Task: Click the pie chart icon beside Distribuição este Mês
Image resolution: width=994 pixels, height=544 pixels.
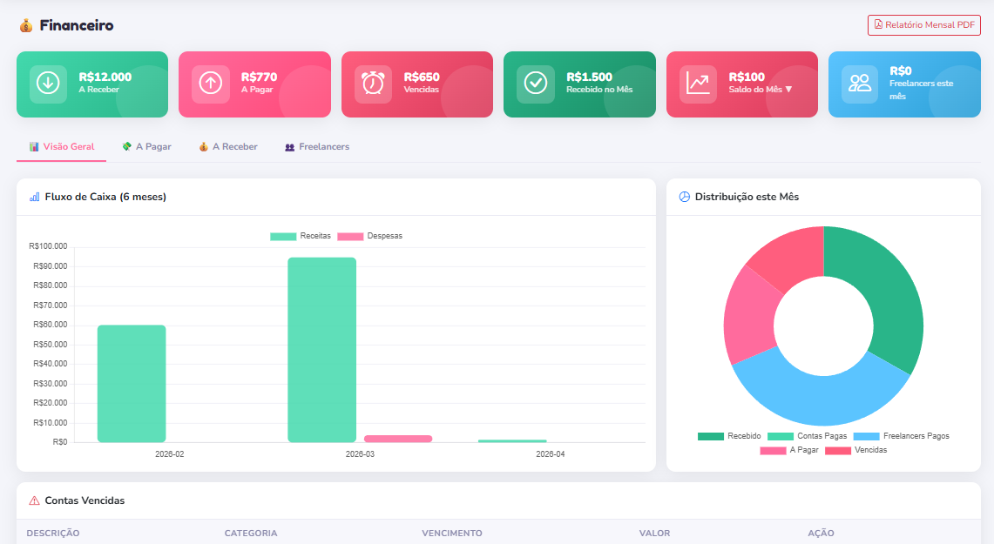Action: pyautogui.click(x=684, y=197)
